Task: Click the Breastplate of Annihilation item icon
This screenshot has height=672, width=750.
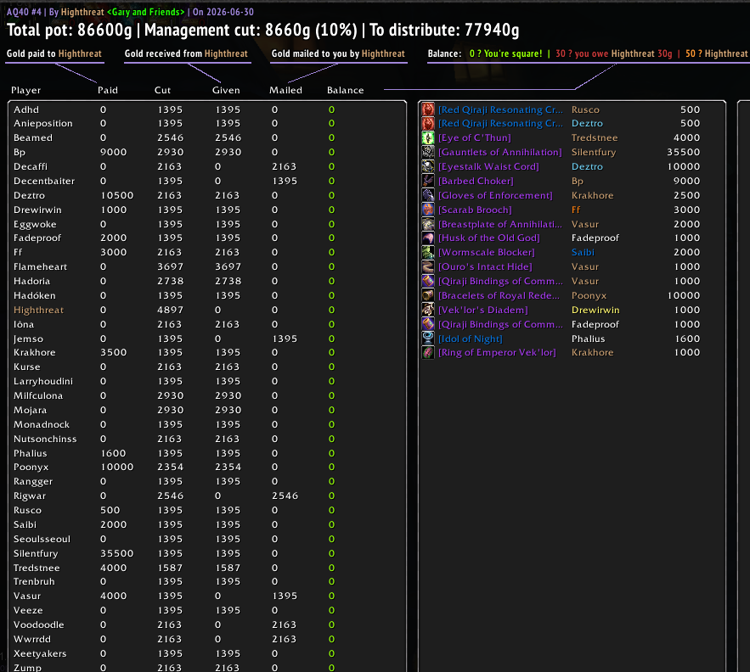Action: click(x=428, y=224)
